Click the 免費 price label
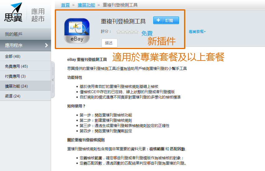Viewport: 265px width, 171px height. [147, 33]
